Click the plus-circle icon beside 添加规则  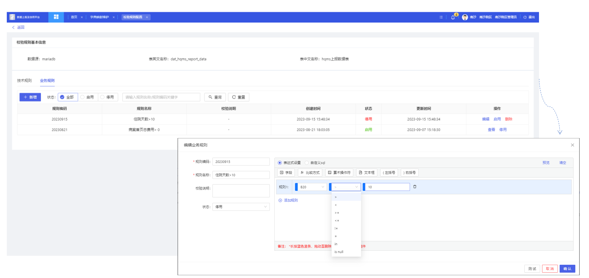tap(280, 200)
